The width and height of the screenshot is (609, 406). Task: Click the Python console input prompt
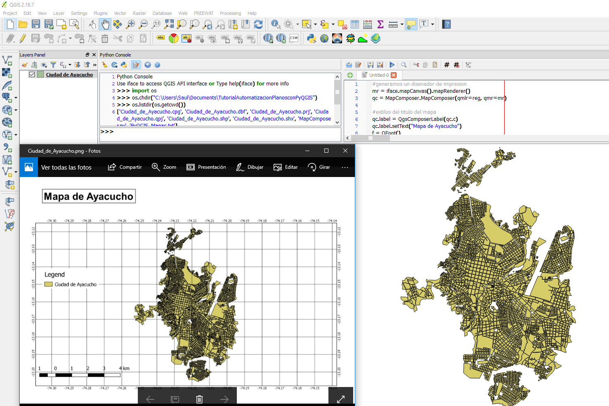coord(220,135)
